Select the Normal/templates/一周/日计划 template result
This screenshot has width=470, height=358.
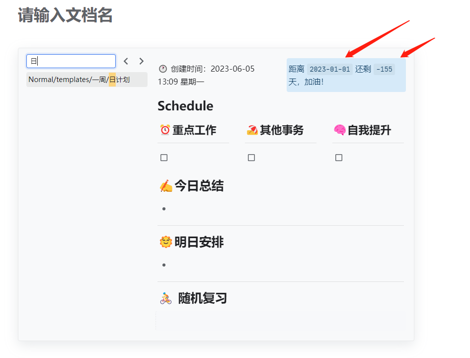click(87, 80)
